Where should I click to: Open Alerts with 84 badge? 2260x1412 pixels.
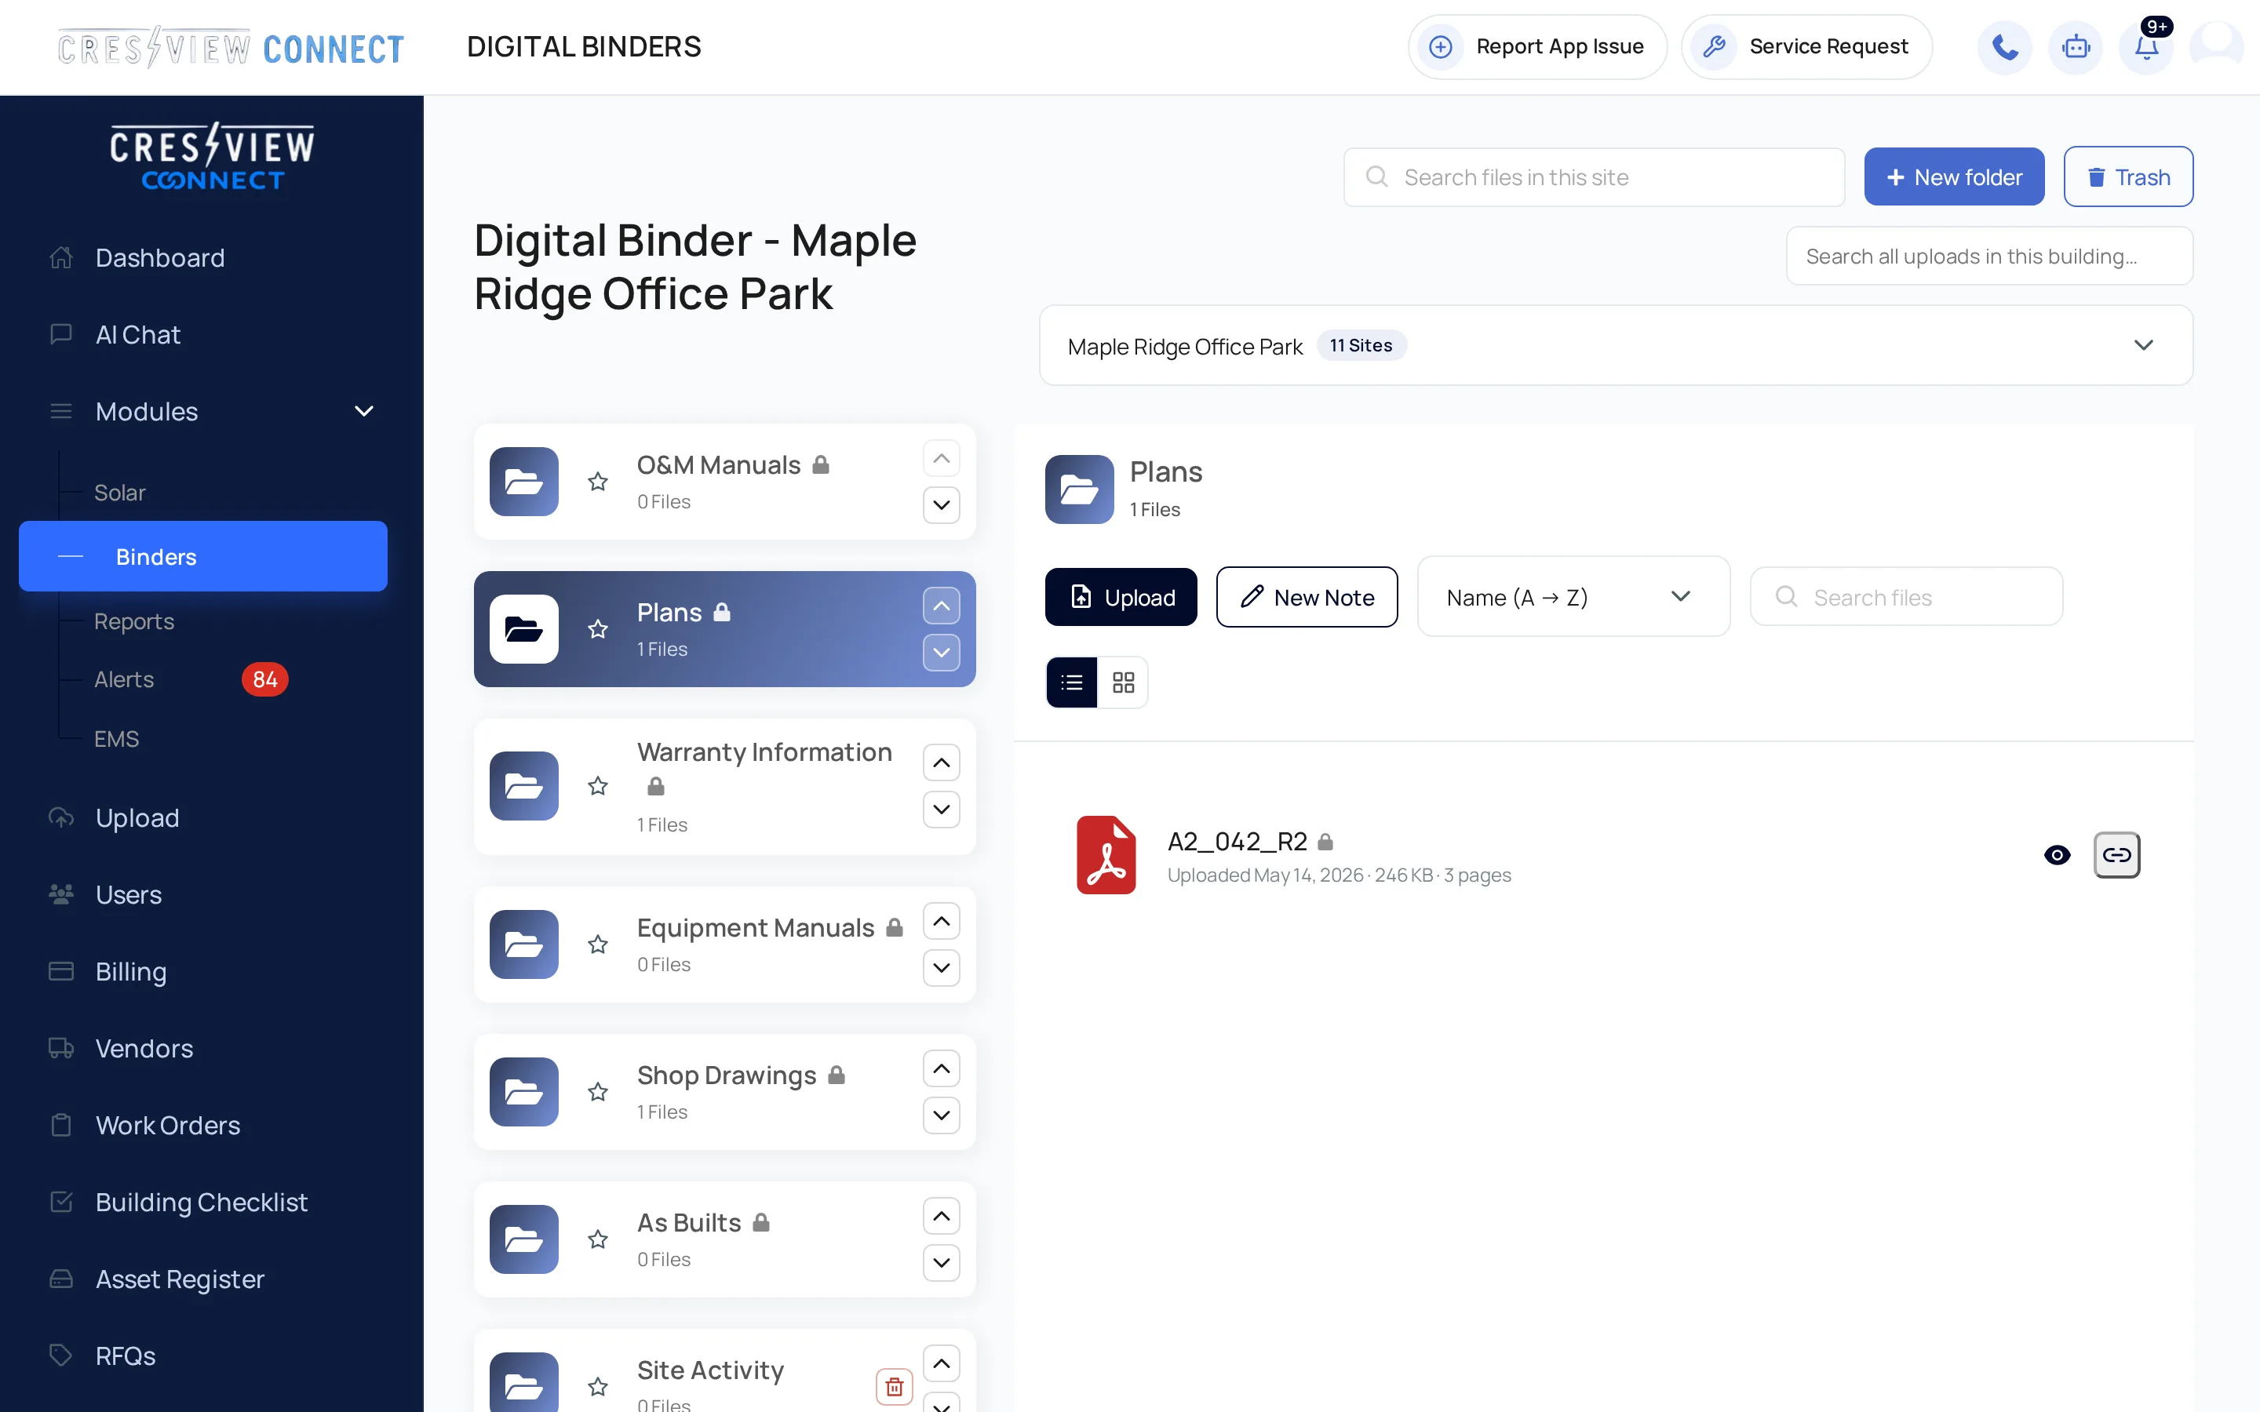pos(191,679)
